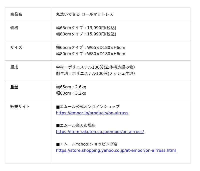
Task: Click the 3.2kg weight line
Action: [71, 93]
